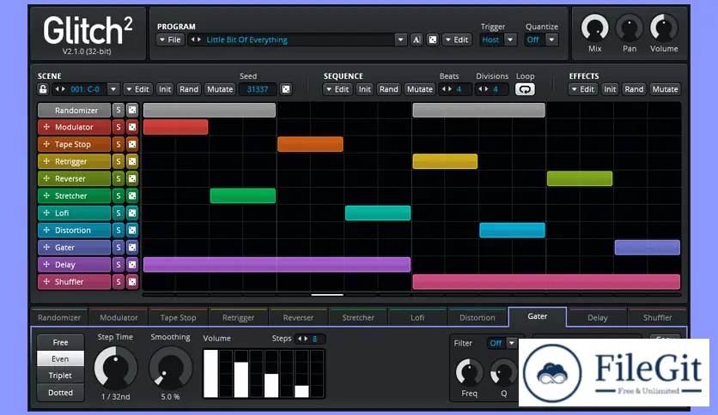Click the Tape Stop move handle icon
This screenshot has height=415, width=718.
pos(46,144)
